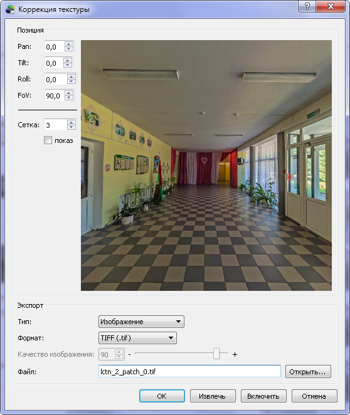Confirm with the OK button
The width and height of the screenshot is (350, 415).
pos(162,396)
